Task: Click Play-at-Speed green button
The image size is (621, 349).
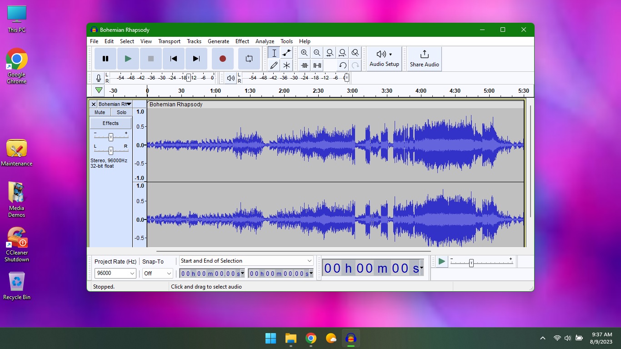Action: (441, 261)
